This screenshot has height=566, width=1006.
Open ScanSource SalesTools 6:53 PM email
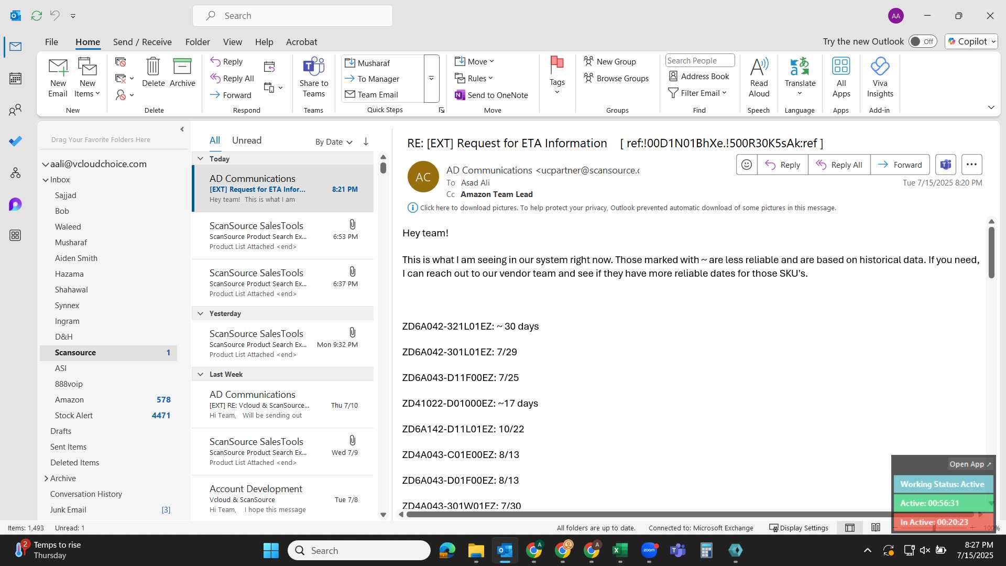(x=283, y=235)
